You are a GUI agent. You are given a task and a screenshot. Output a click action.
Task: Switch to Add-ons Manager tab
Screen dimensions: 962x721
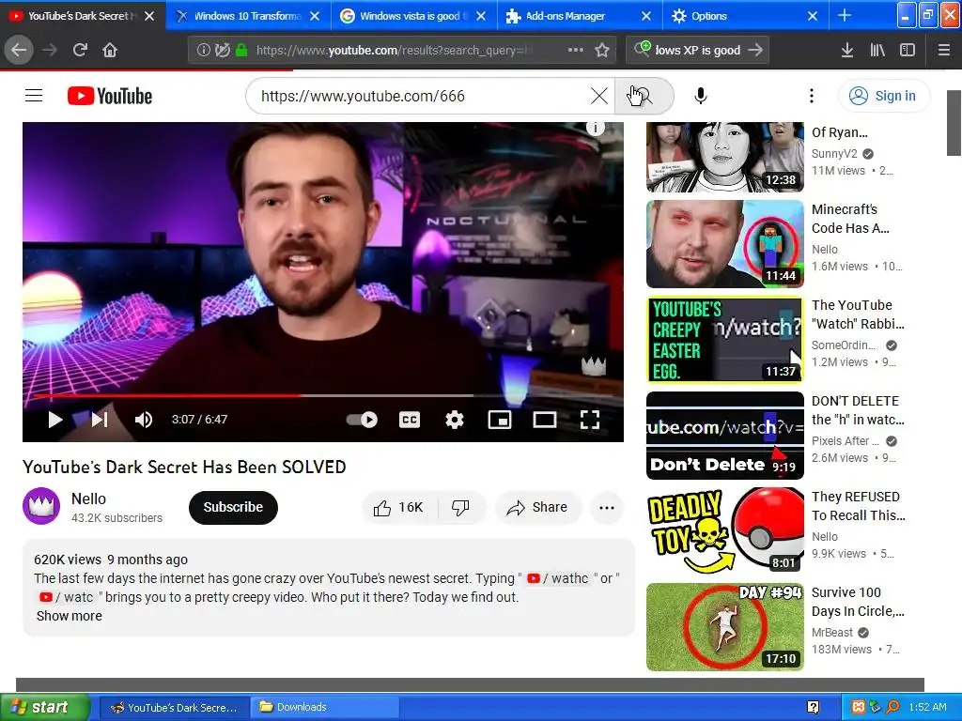pos(579,16)
